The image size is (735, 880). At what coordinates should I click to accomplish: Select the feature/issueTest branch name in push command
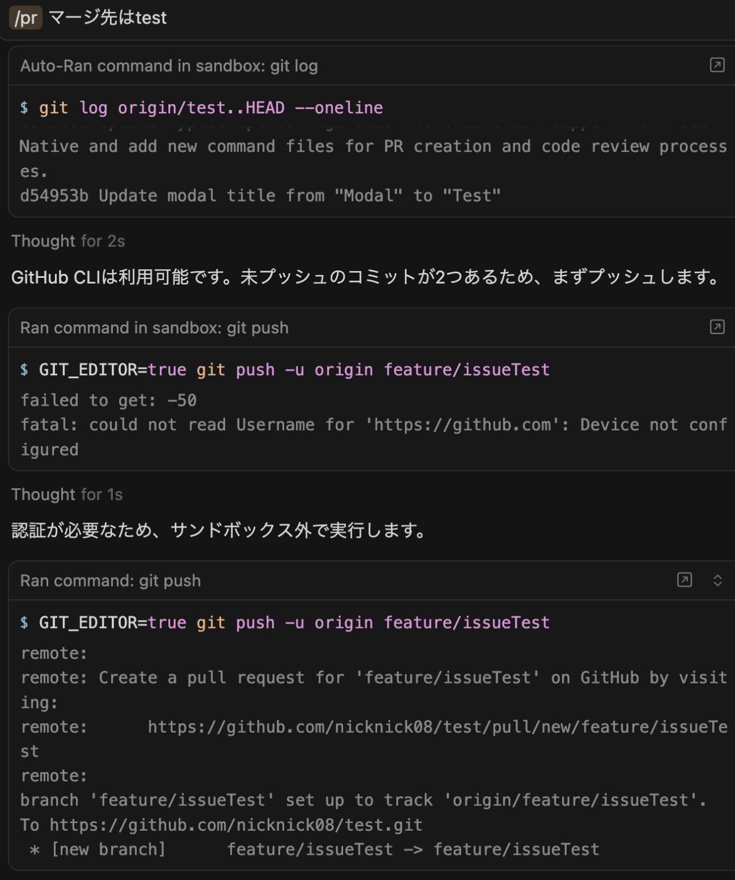(x=466, y=370)
